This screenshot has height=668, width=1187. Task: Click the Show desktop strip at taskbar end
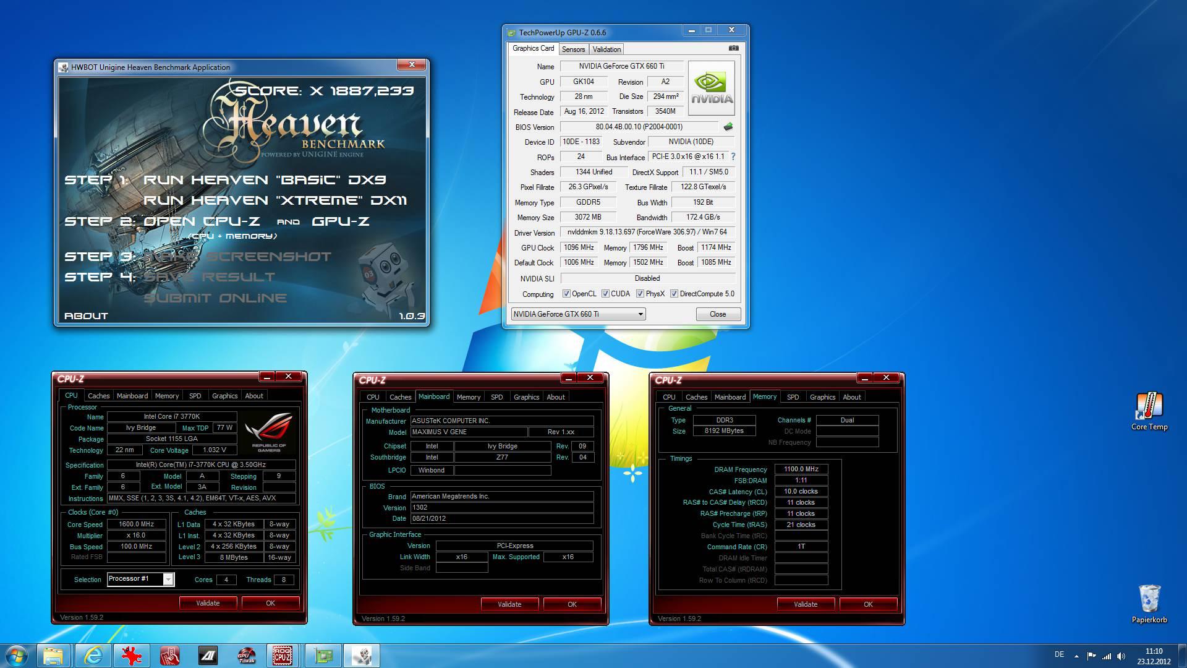[x=1183, y=656]
